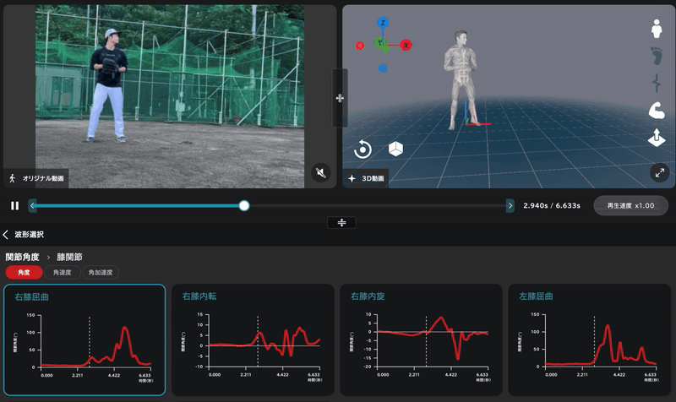Select the footprint display icon
The width and height of the screenshot is (676, 402).
pyautogui.click(x=657, y=56)
